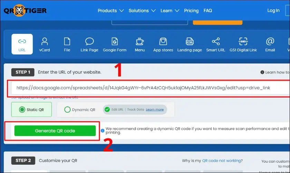Select the Smart URL QR type

pos(216,45)
